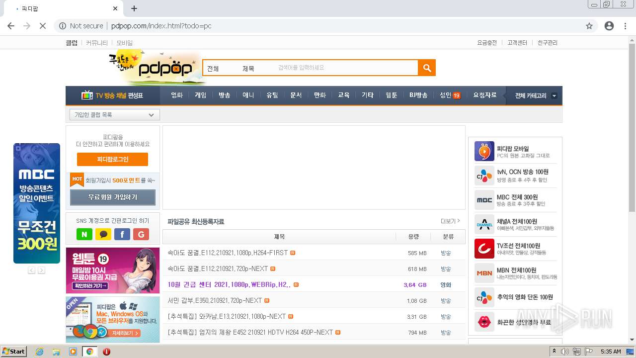636x358 pixels.
Task: Open 서민 갑부 E350 720p-NEXT entry
Action: (215, 300)
